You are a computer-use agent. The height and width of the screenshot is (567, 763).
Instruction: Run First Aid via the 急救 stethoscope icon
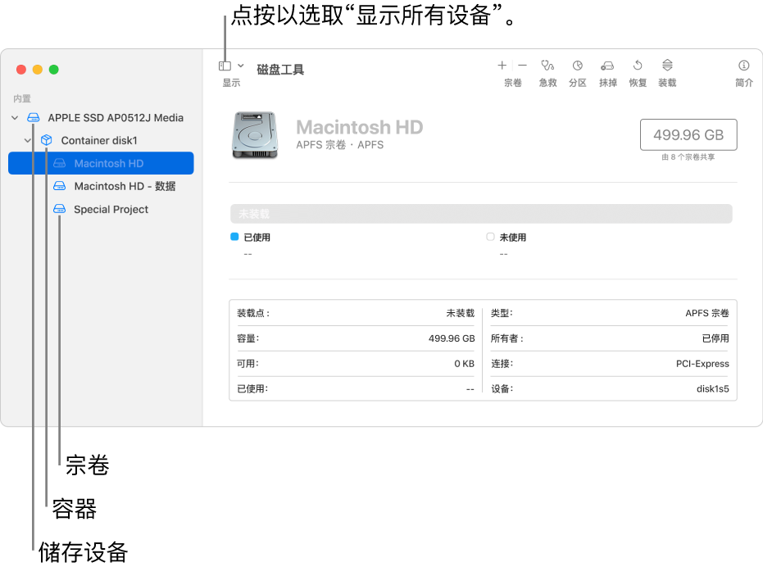point(547,66)
